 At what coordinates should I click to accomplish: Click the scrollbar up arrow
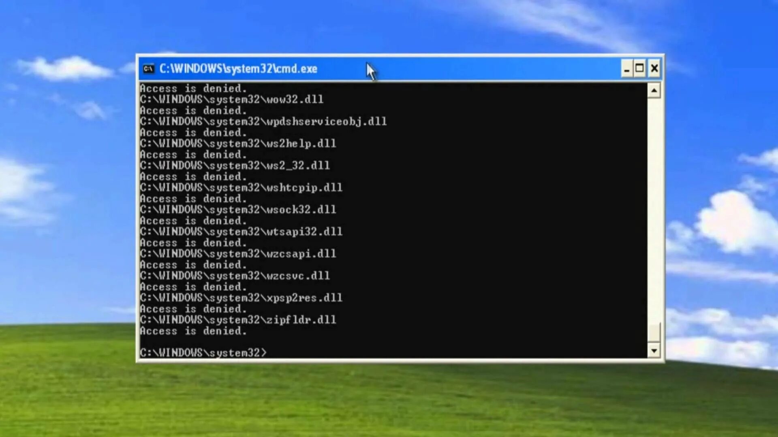pos(654,91)
